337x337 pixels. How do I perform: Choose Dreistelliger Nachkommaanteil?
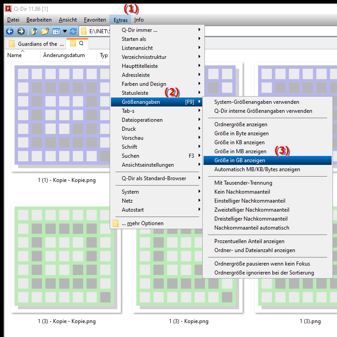(x=267, y=219)
